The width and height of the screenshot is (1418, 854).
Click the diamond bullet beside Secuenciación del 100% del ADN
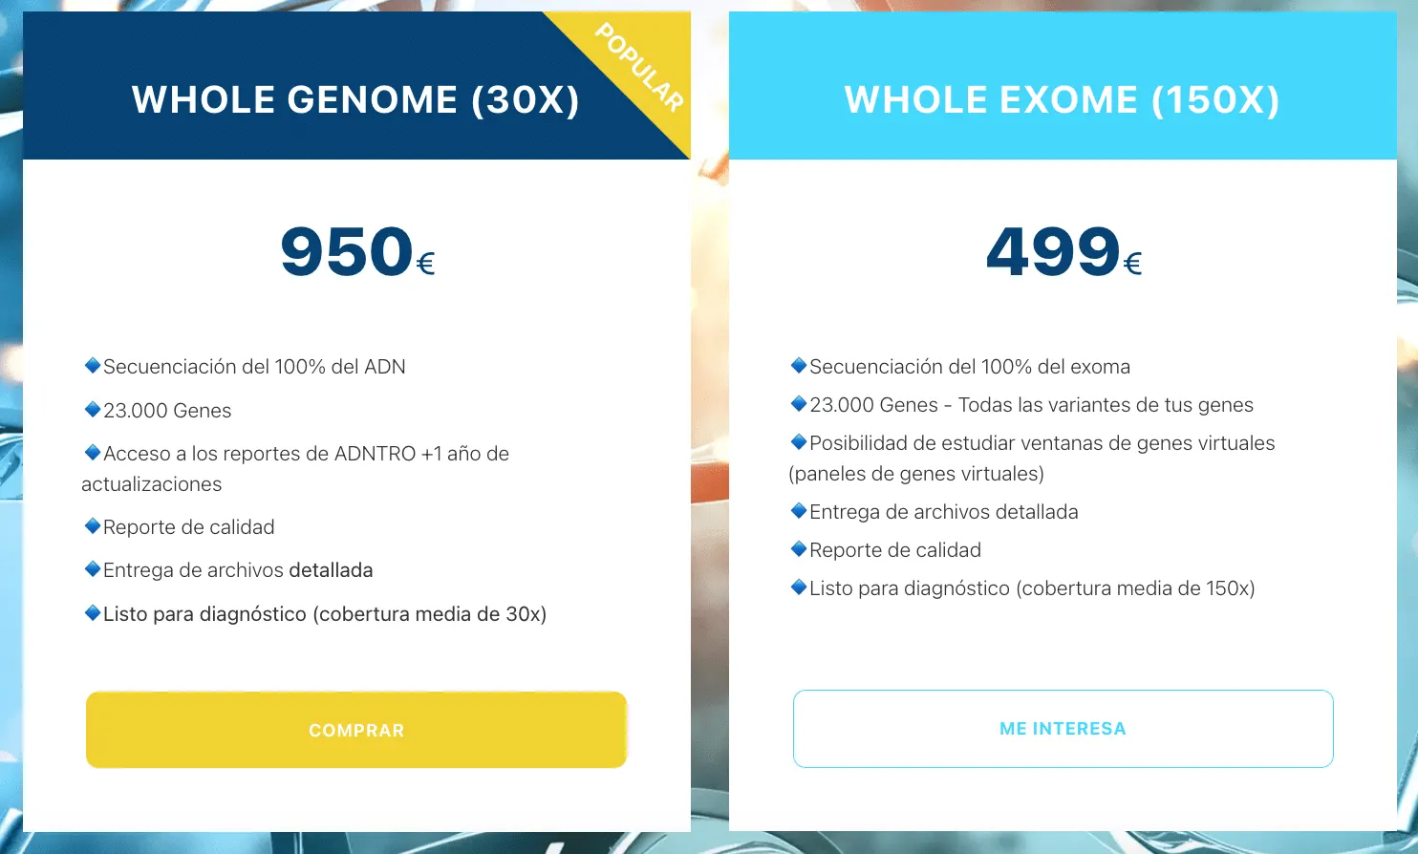pyautogui.click(x=93, y=365)
